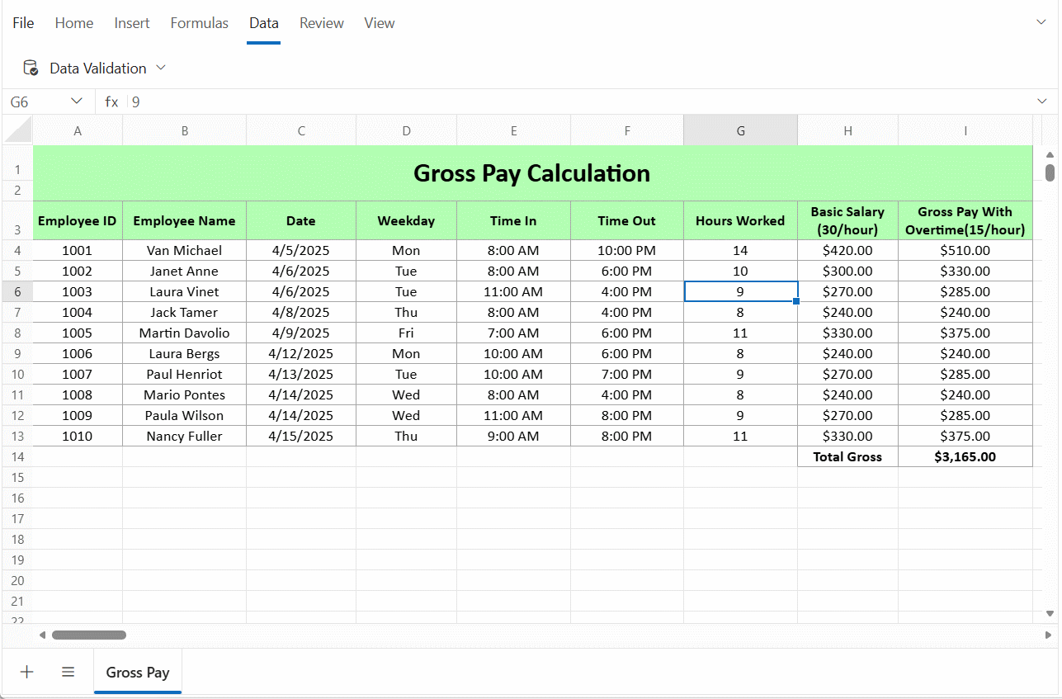Click the scroll up arrow
Viewport: 1062px width, 699px height.
tap(1050, 154)
